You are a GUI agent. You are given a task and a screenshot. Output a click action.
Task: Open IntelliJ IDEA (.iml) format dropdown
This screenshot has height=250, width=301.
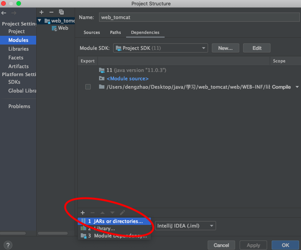click(x=185, y=226)
